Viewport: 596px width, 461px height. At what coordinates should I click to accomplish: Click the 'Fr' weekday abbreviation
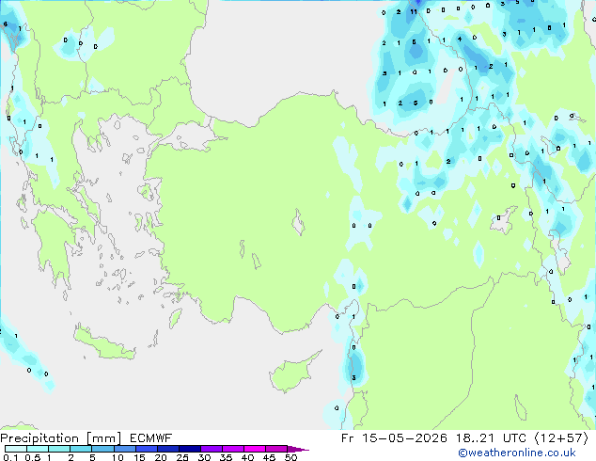[x=347, y=438]
